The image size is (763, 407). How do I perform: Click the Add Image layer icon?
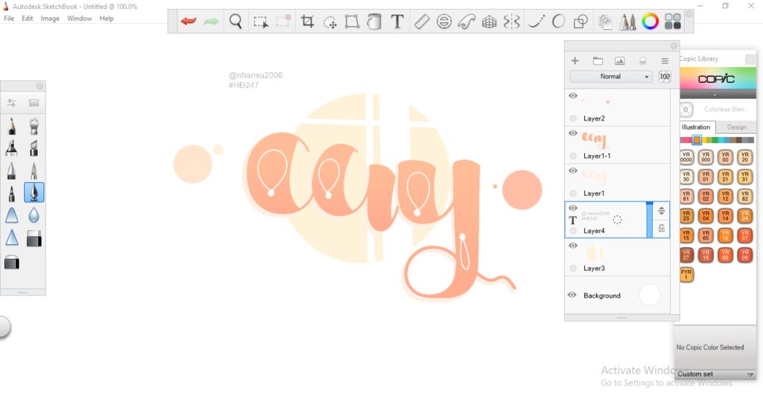pos(619,61)
